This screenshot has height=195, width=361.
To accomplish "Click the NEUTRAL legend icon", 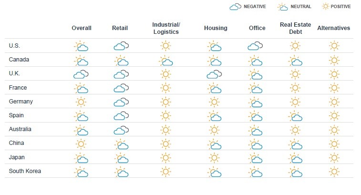I will 283,7.
